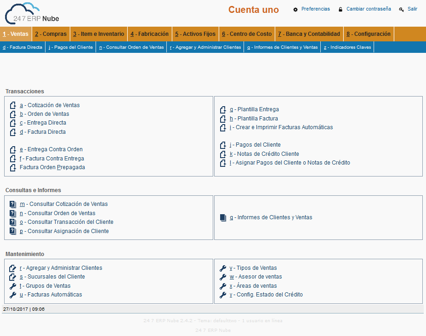Click the wrench icon beside Grupos de Ventas
The image size is (426, 336).
tap(13, 286)
